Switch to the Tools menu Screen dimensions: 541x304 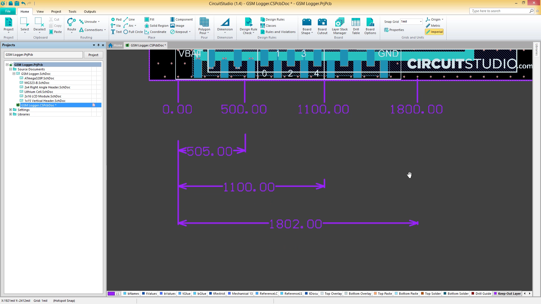tap(72, 11)
